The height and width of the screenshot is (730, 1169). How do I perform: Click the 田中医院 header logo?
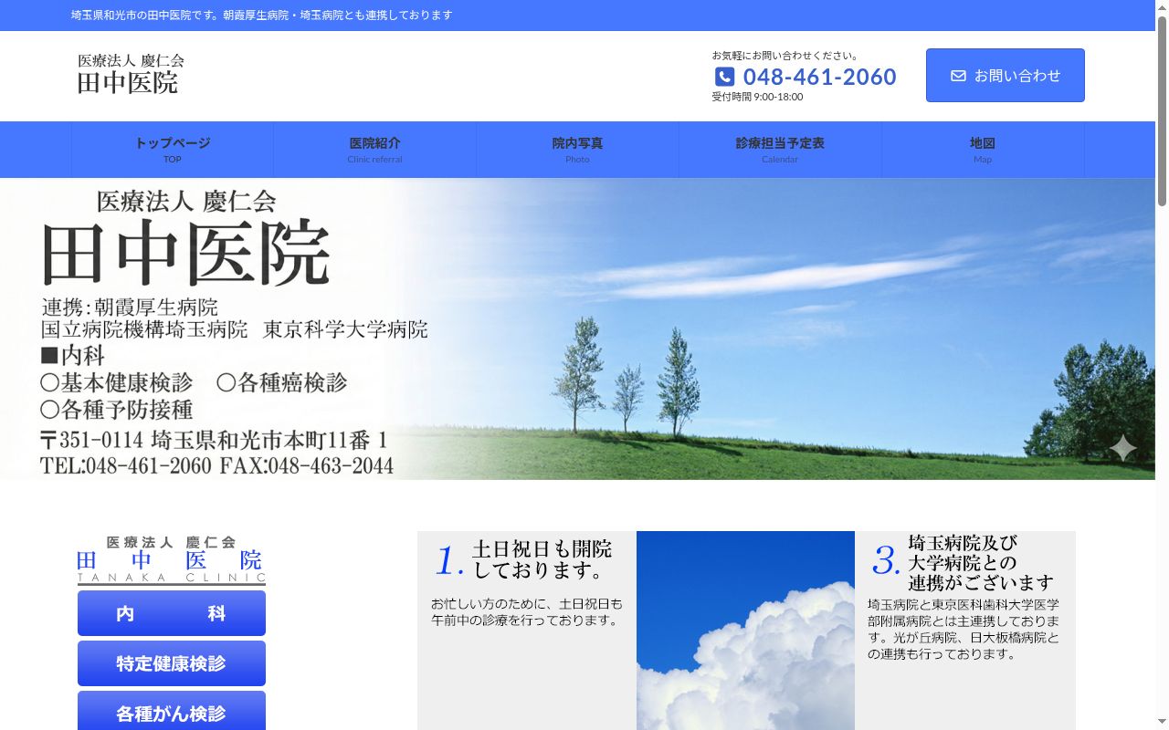pos(131,75)
